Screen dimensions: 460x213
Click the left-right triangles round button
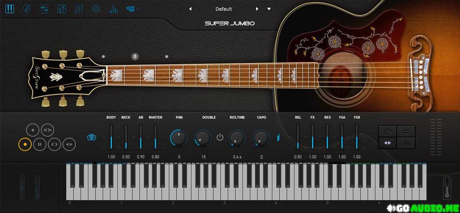click(x=69, y=144)
